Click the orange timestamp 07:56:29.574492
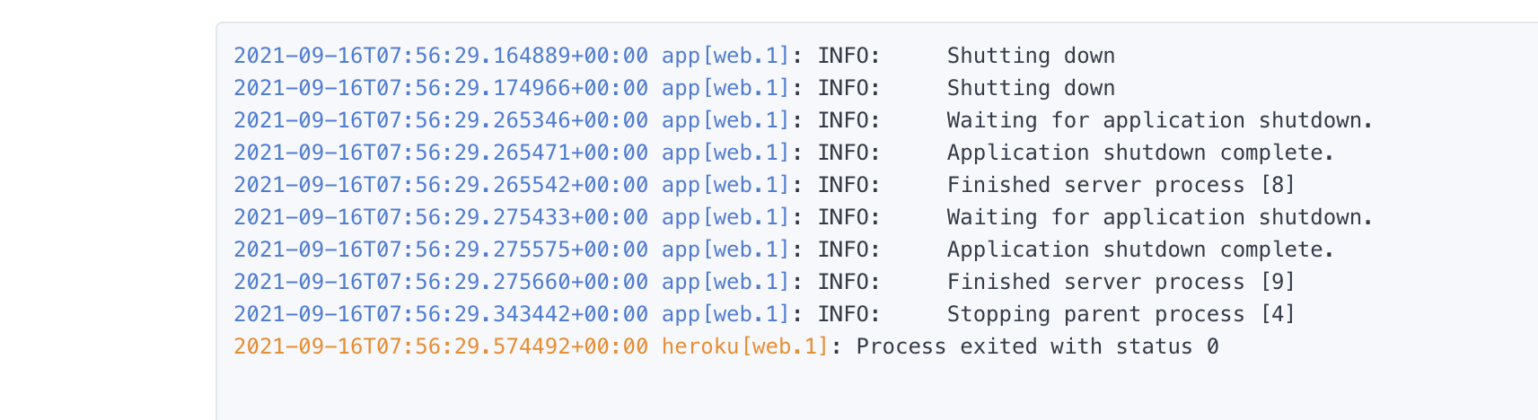Screen dimensions: 1538x420 coord(441,346)
